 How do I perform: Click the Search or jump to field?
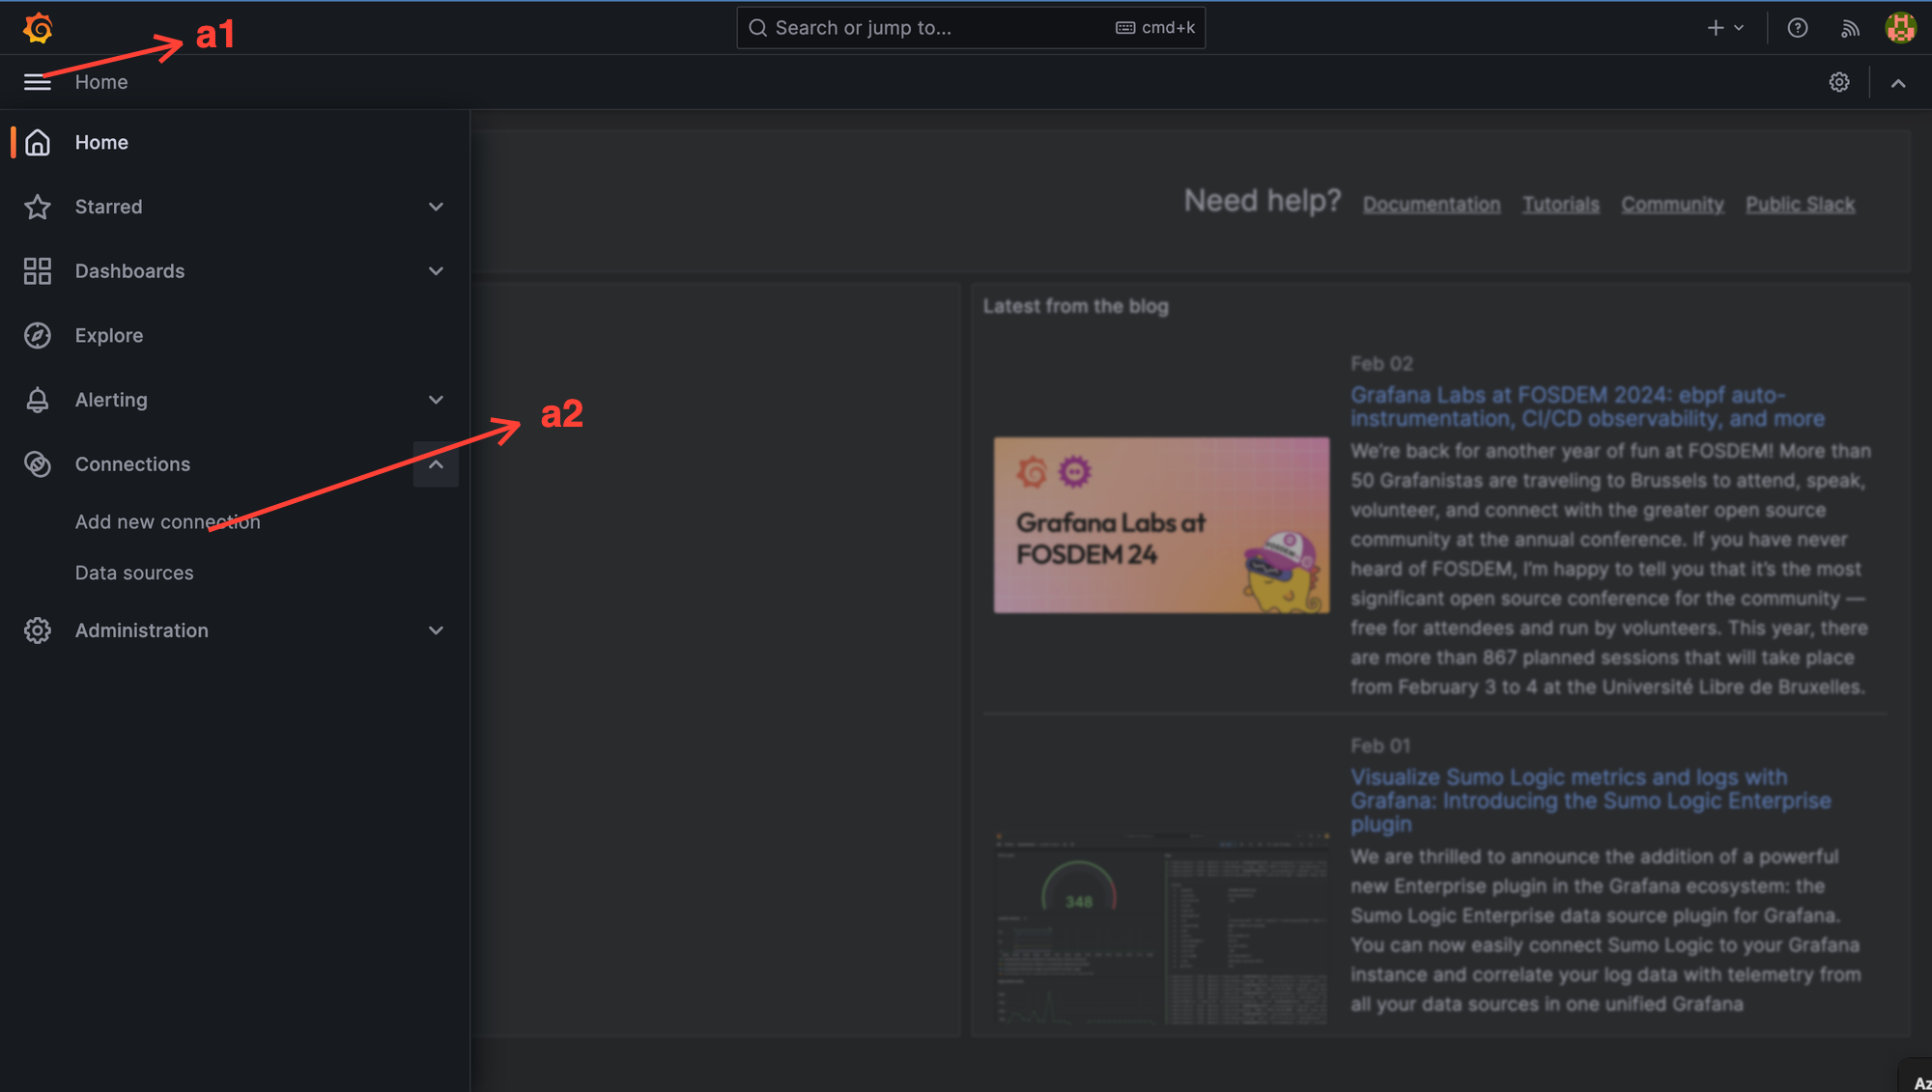970,28
